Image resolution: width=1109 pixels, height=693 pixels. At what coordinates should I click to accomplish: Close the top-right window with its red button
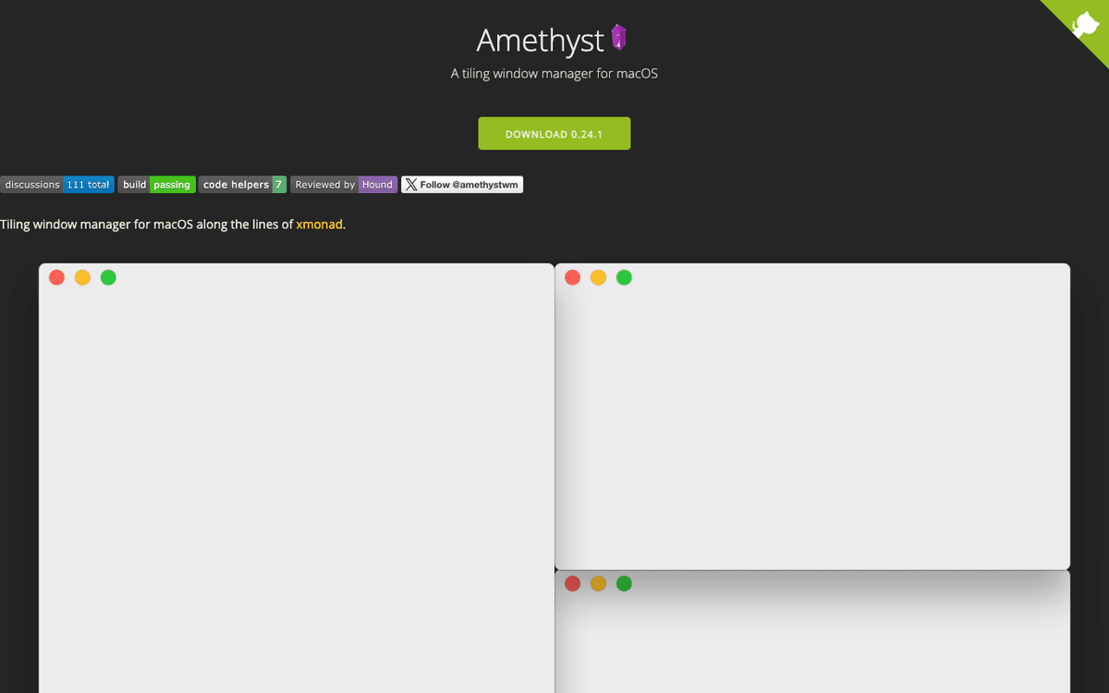572,277
